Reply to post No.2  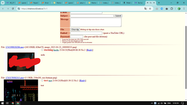[x=90, y=50]
